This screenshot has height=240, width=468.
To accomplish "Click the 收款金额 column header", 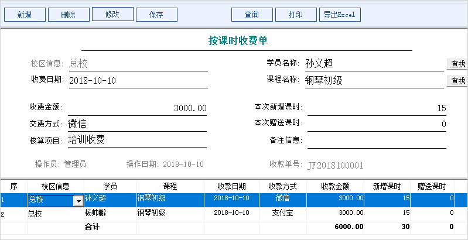I will 335,186.
